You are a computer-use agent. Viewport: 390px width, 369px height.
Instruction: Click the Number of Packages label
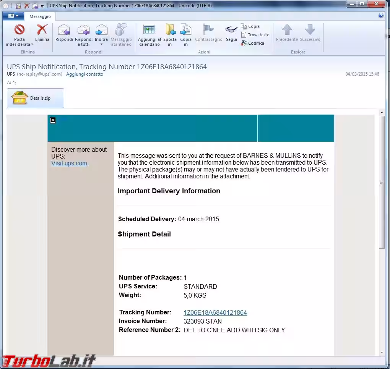pyautogui.click(x=150, y=277)
